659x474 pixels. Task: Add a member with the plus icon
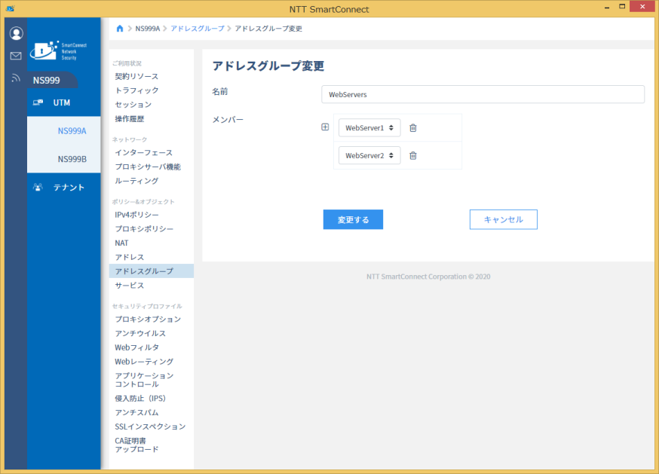coord(325,127)
